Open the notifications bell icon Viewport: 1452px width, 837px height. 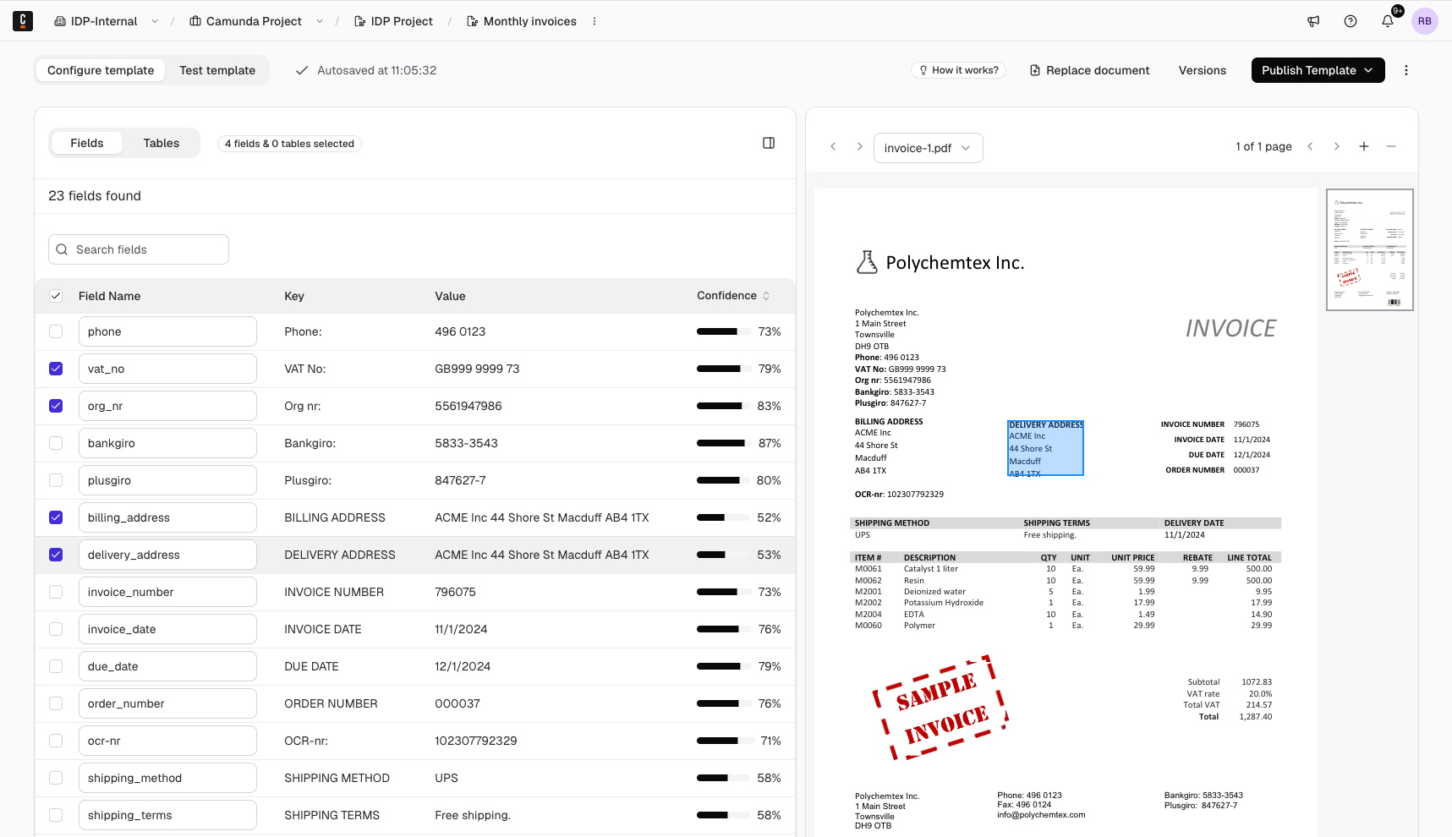1388,21
